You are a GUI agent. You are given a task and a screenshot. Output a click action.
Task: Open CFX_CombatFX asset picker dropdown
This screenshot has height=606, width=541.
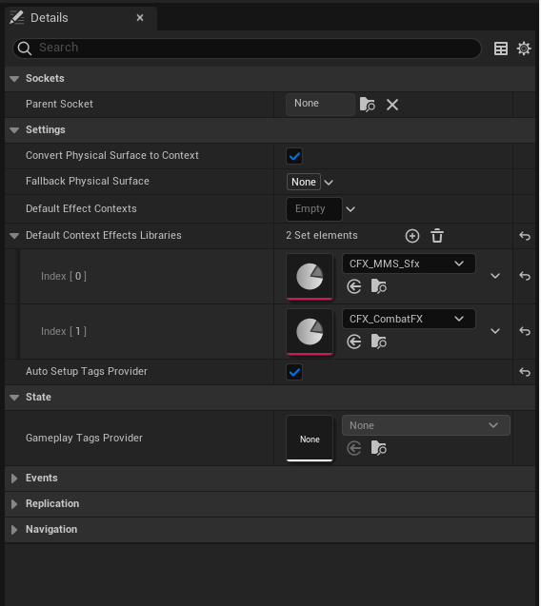coord(409,320)
